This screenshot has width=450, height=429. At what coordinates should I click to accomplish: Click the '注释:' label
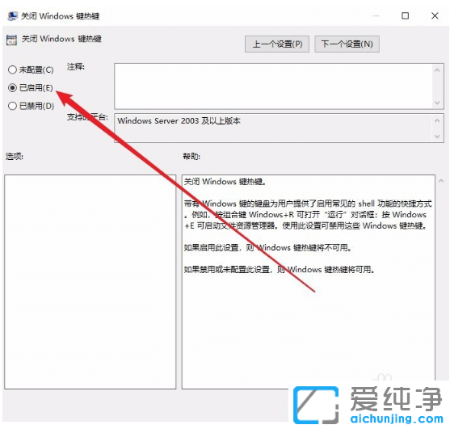point(76,67)
